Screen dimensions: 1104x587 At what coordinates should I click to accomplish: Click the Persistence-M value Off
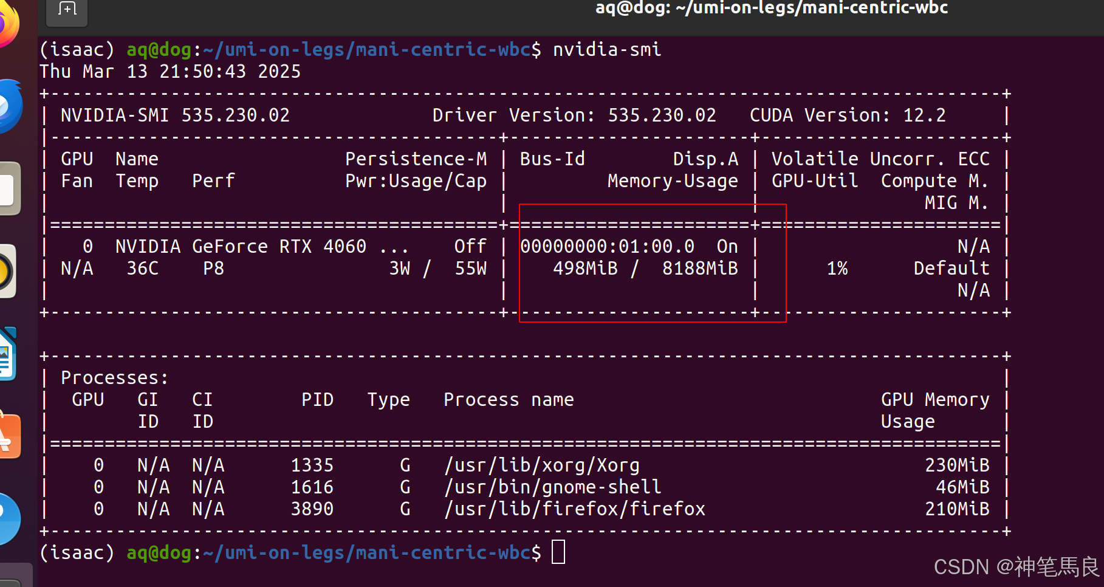coord(470,247)
